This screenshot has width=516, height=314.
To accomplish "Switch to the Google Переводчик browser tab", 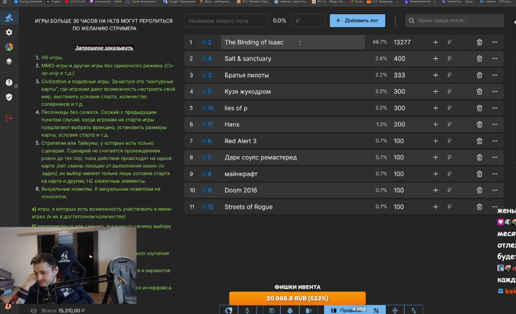I will click(x=180, y=2).
